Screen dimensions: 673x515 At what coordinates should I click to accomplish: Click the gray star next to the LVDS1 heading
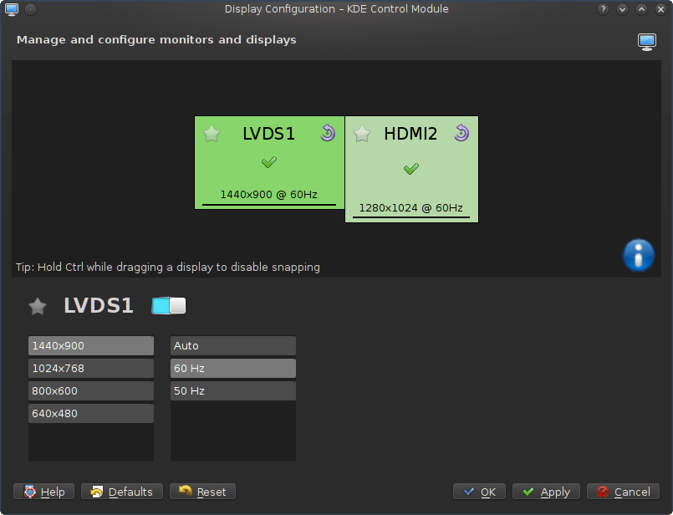click(38, 306)
